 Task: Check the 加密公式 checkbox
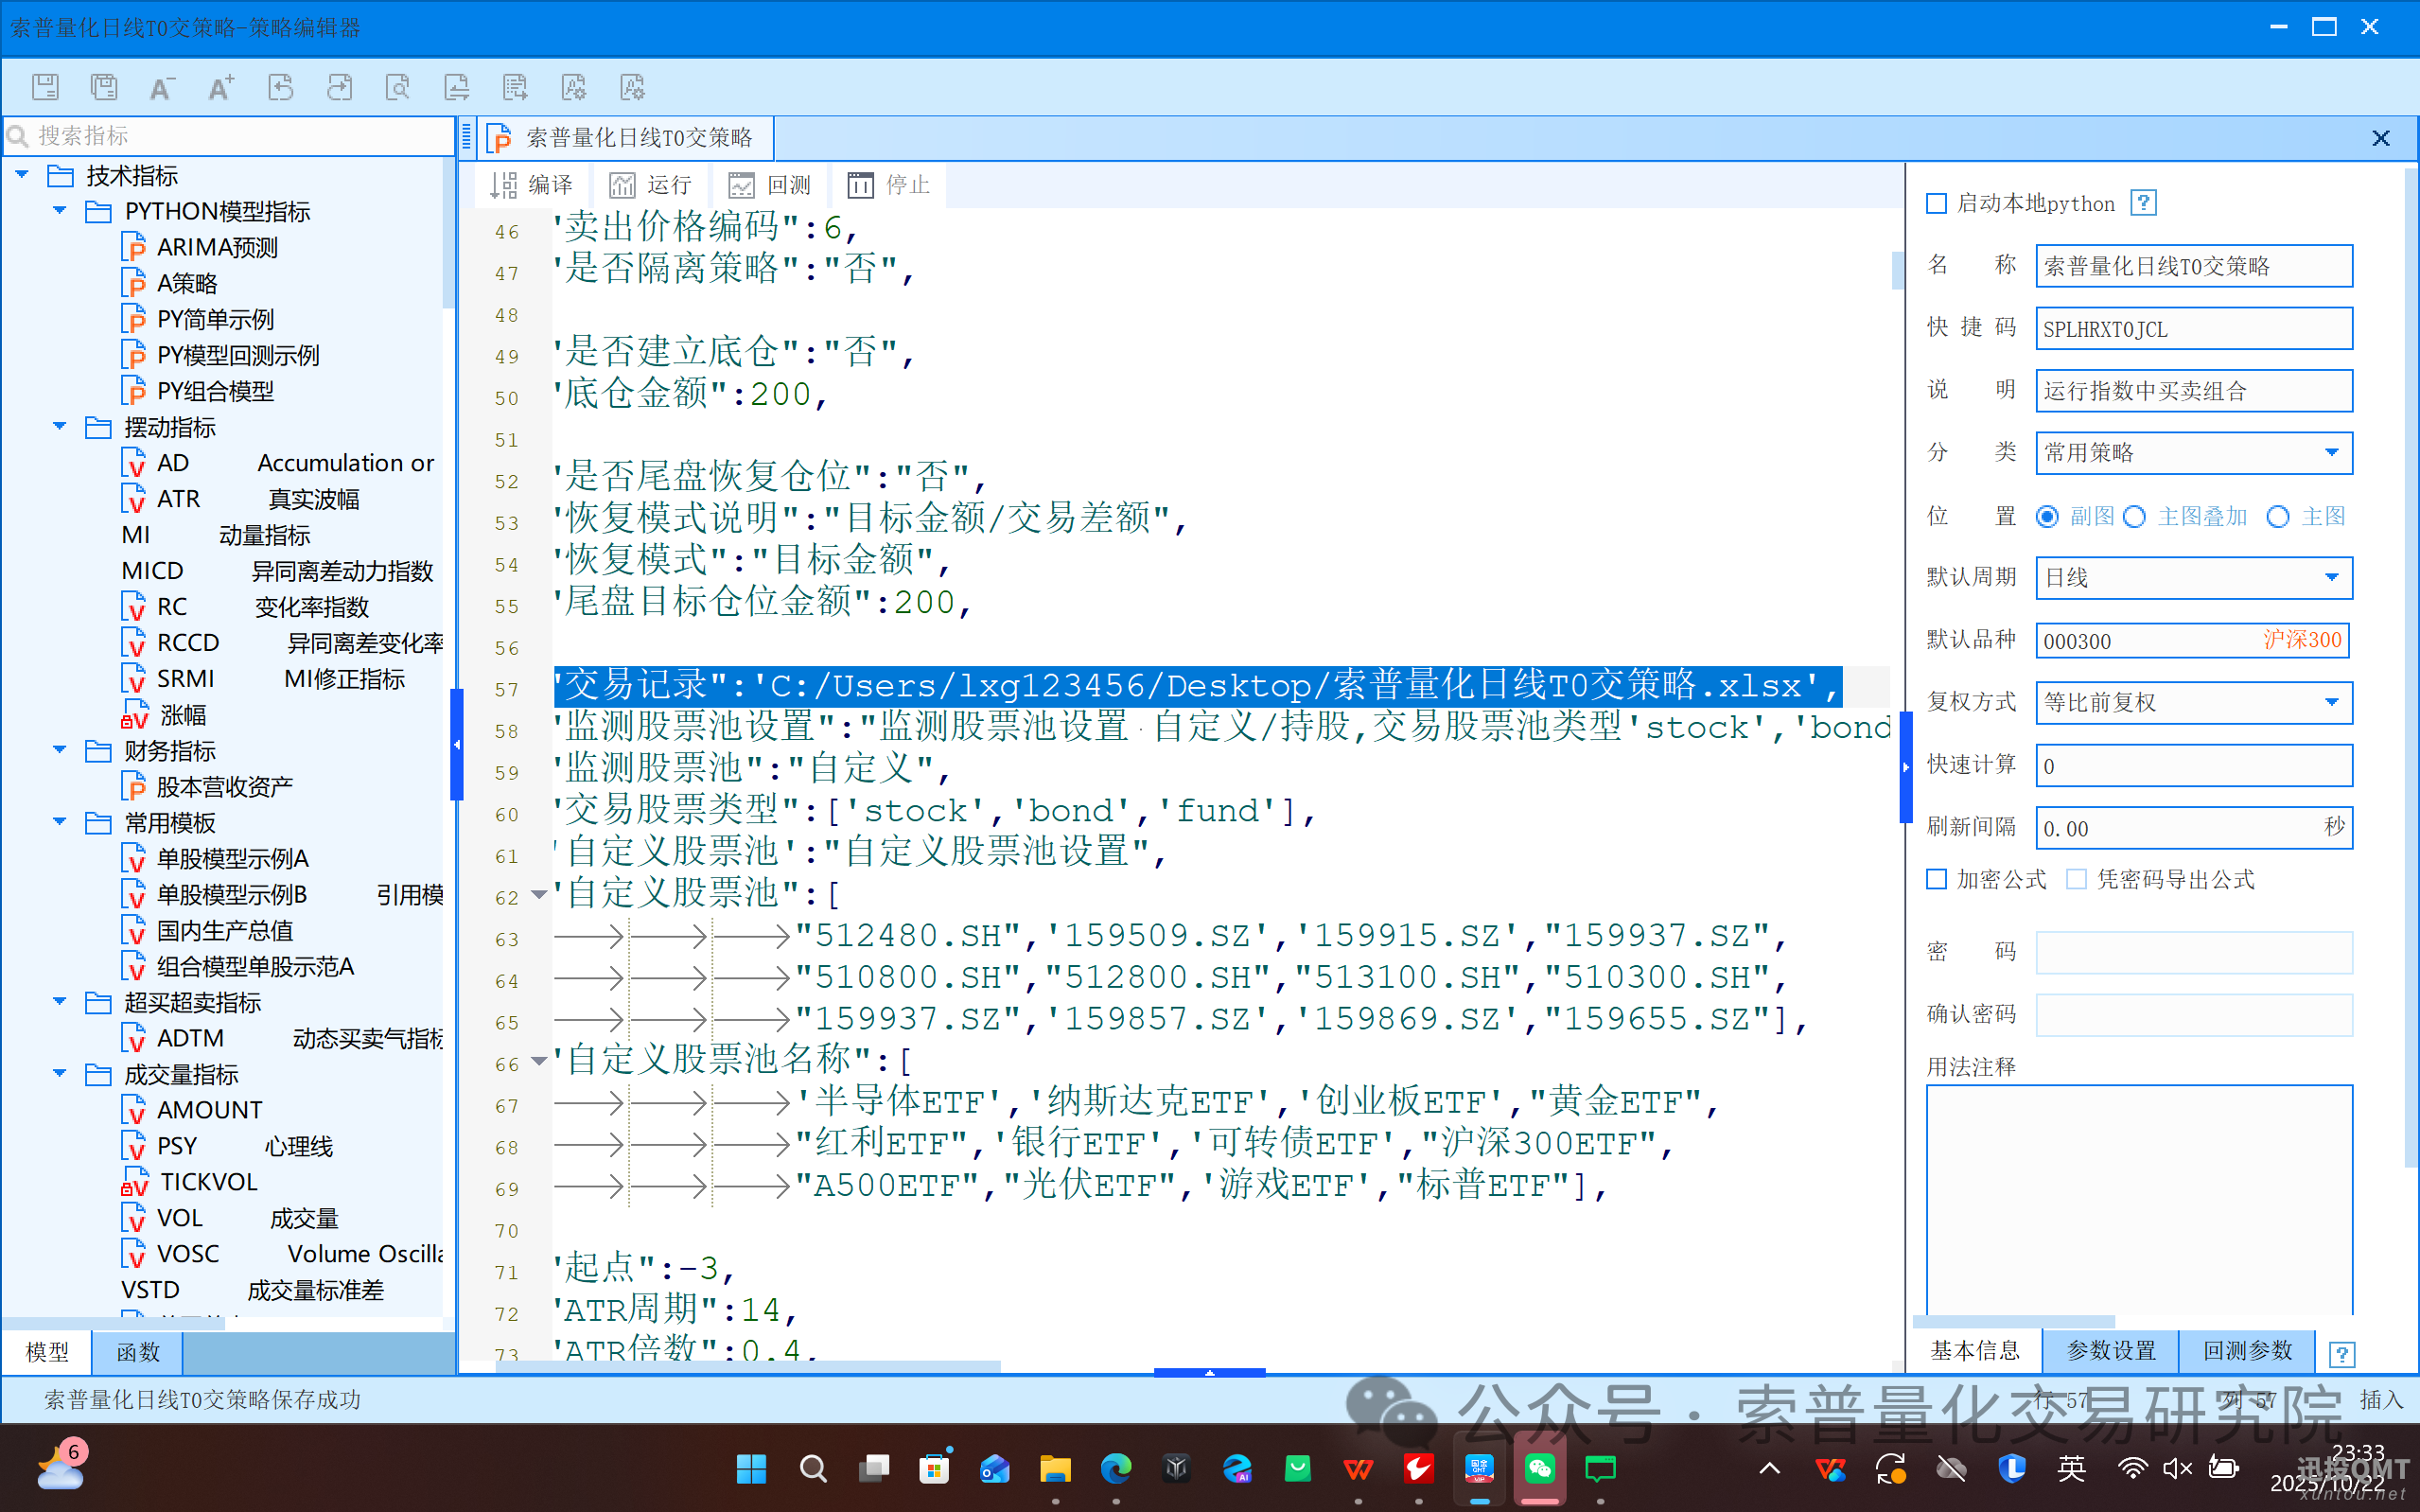[1938, 879]
